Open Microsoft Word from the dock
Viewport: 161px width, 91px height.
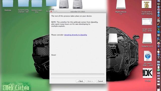[158, 27]
